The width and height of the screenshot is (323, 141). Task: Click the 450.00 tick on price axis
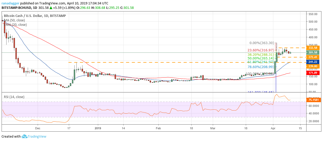(x=313, y=29)
